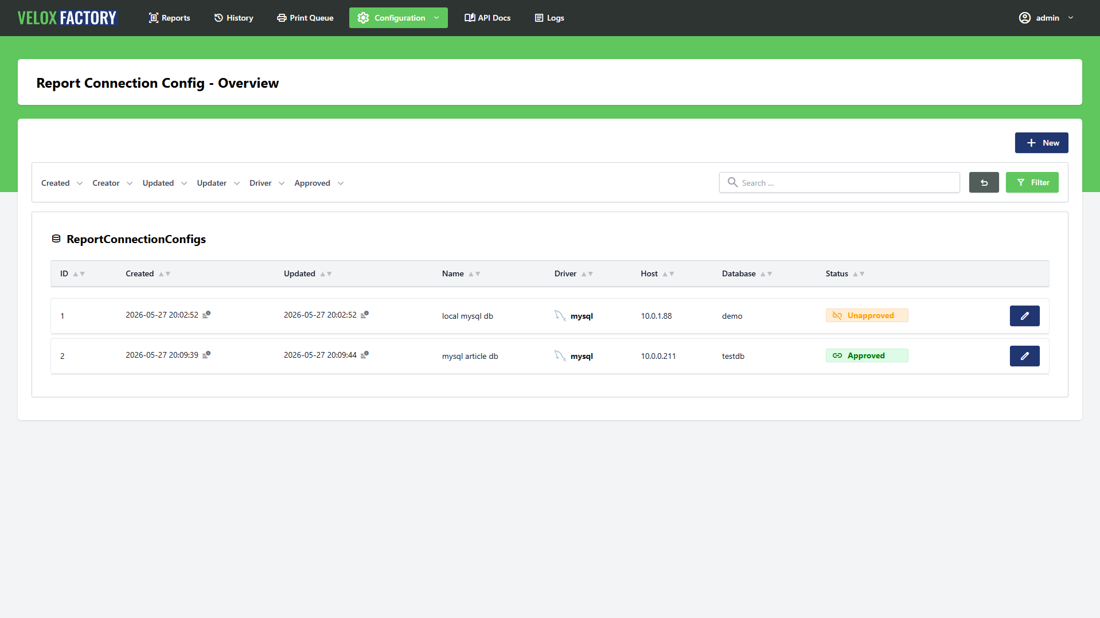Screen dimensions: 1100x618
Task: Open the admin user menu
Action: pos(1047,18)
